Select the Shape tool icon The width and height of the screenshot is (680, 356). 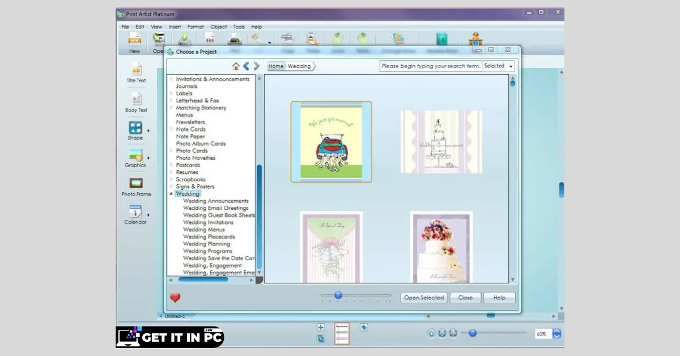point(135,128)
